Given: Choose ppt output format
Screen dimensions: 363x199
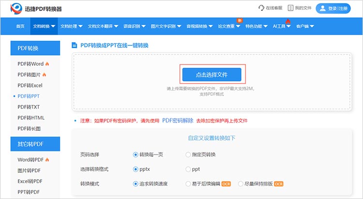Looking at the screenshot, I should click(x=188, y=170).
